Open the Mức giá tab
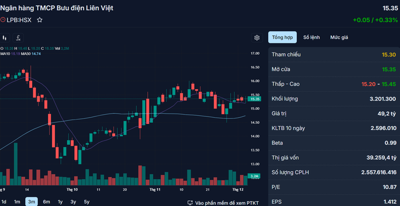The height and width of the screenshot is (206, 400). [x=339, y=37]
